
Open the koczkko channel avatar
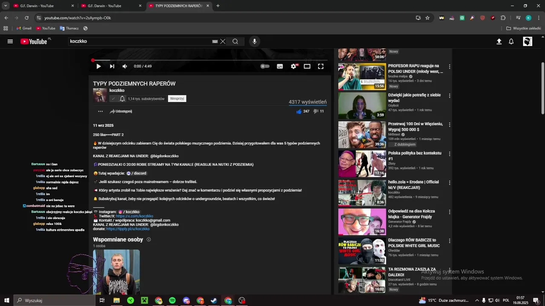point(100,95)
